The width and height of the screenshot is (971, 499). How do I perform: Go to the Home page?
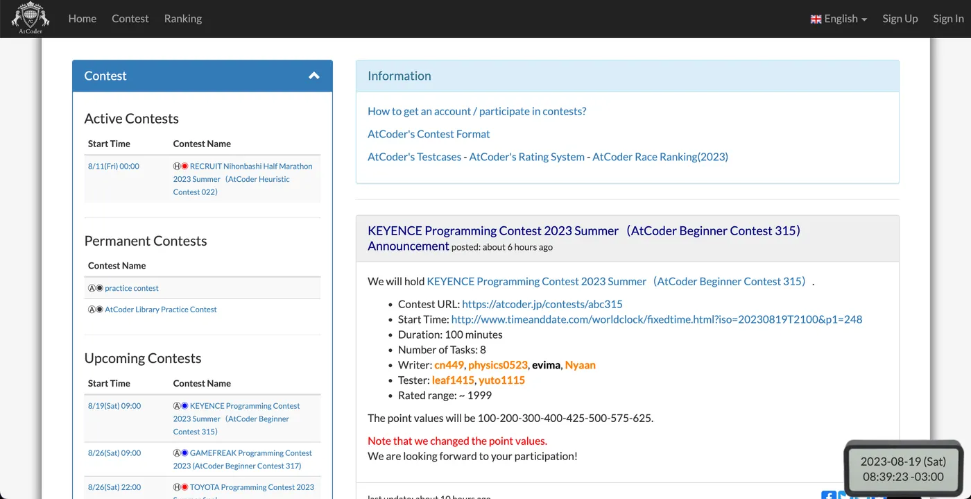click(83, 19)
